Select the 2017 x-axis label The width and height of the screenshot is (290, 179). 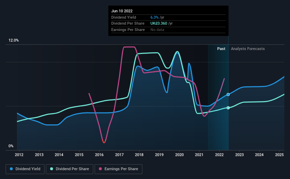(x=119, y=155)
